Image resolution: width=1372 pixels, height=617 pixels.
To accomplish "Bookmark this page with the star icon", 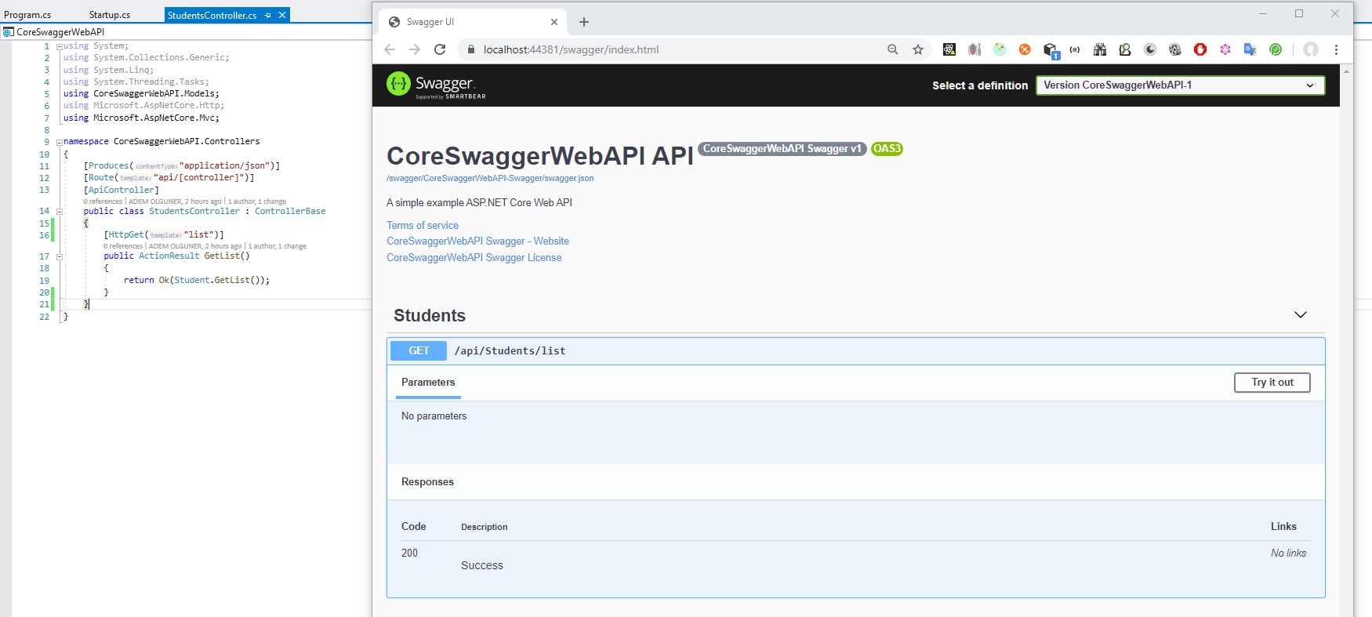I will [x=918, y=49].
